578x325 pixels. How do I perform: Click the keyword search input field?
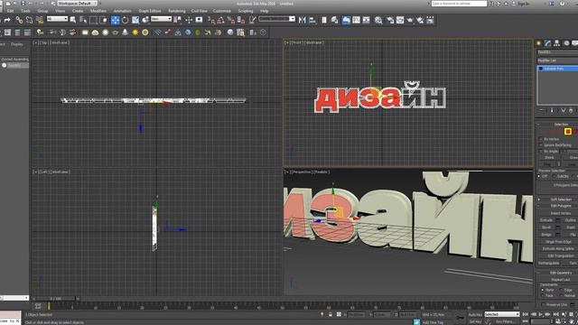pyautogui.click(x=459, y=4)
